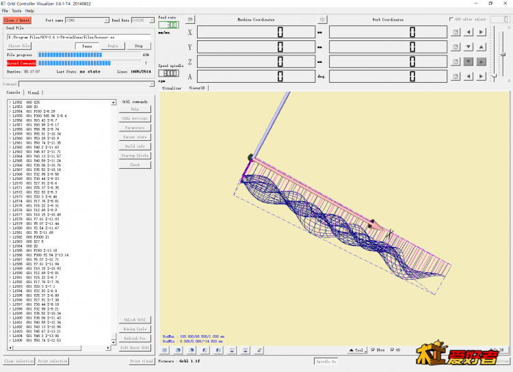Image resolution: width=513 pixels, height=372 pixels.
Task: Click seventh view icon in viewer toolbar
Action: click(x=245, y=350)
